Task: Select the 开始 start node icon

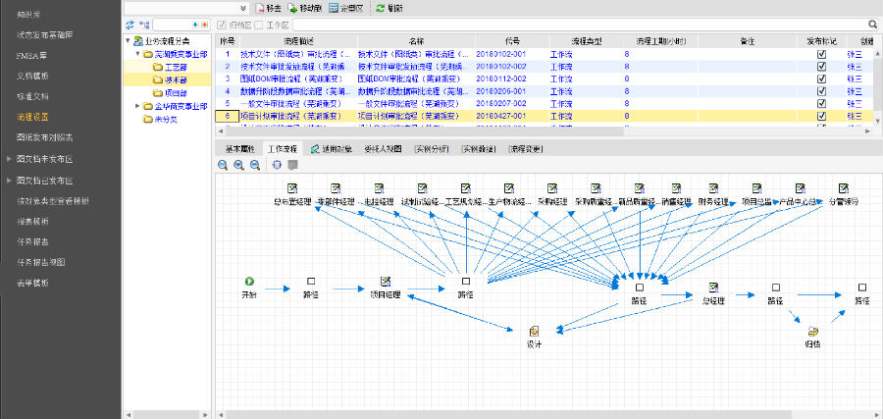Action: click(x=249, y=282)
